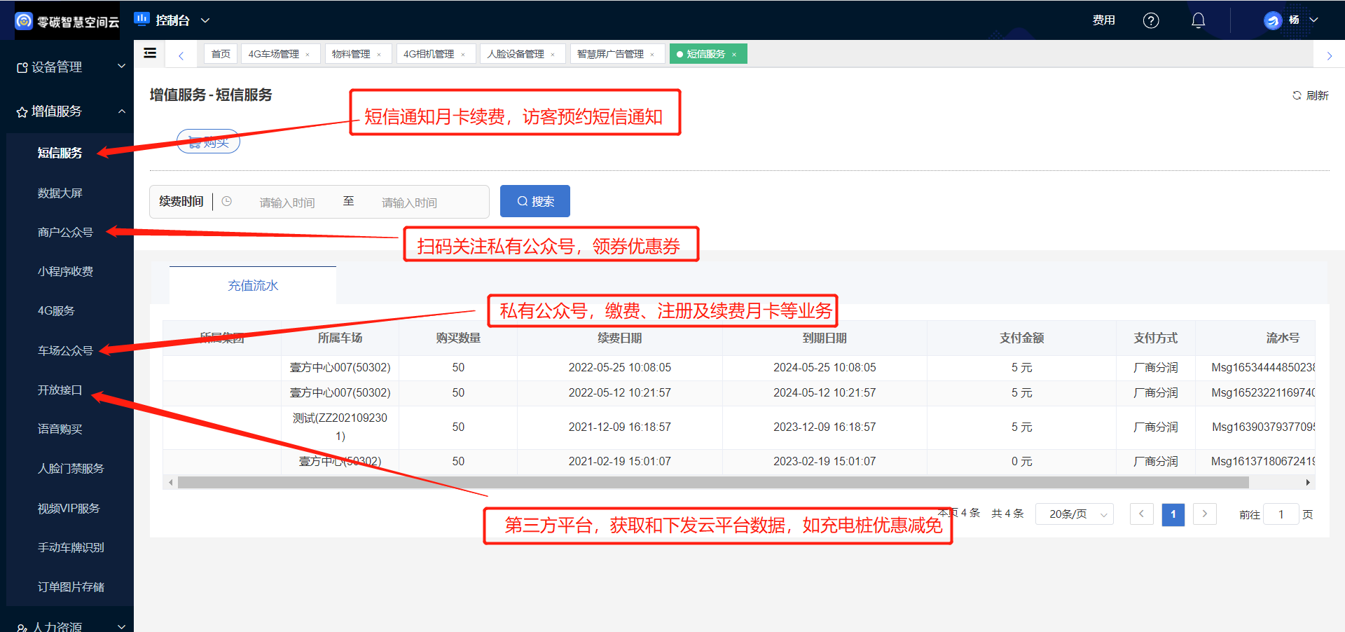This screenshot has height=632, width=1345.
Task: Switch to the 4G相机管理 tab
Action: tap(429, 54)
